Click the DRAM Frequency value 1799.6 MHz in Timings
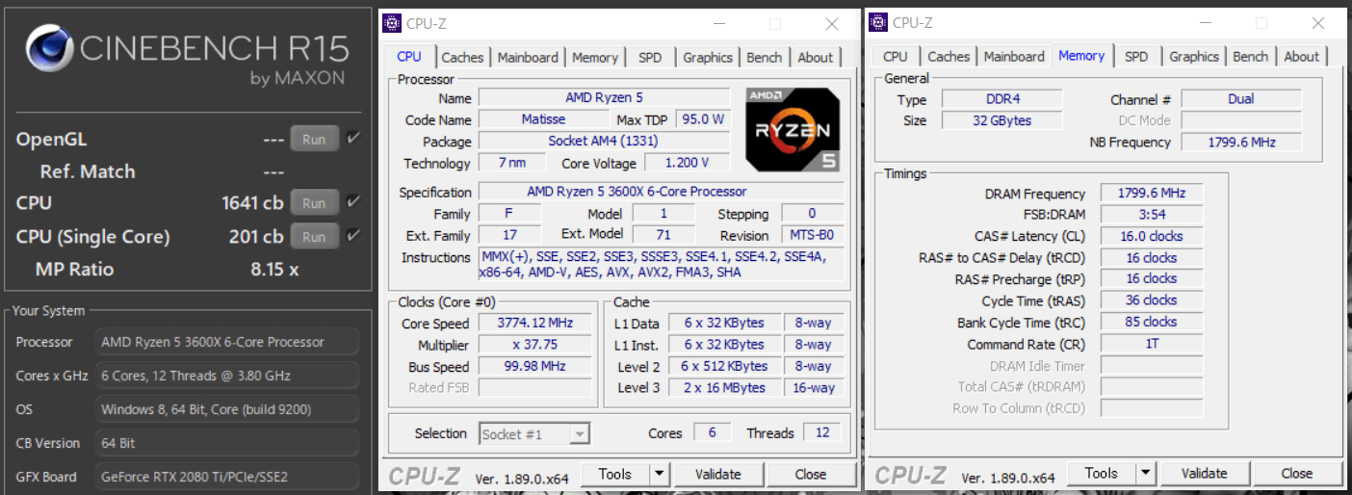This screenshot has width=1352, height=495. 1152,193
